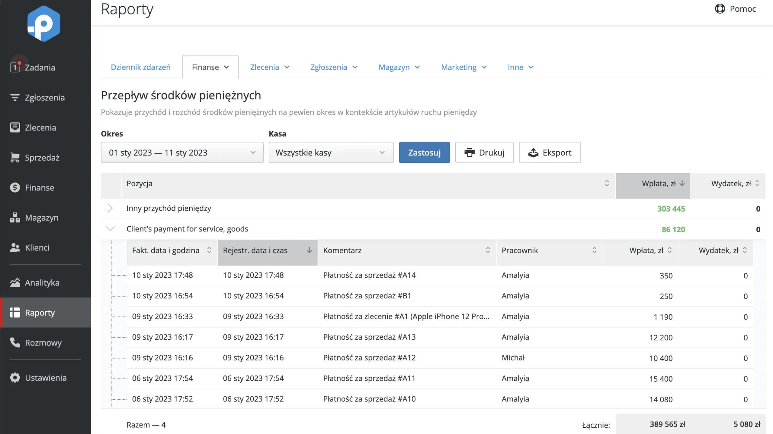Open the Zlecenia tab dropdown
The width and height of the screenshot is (773, 434).
coord(270,67)
